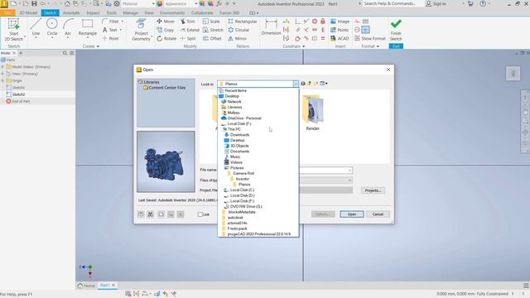The image size is (530, 298).
Task: Open the Home document tab
Action: (86, 286)
